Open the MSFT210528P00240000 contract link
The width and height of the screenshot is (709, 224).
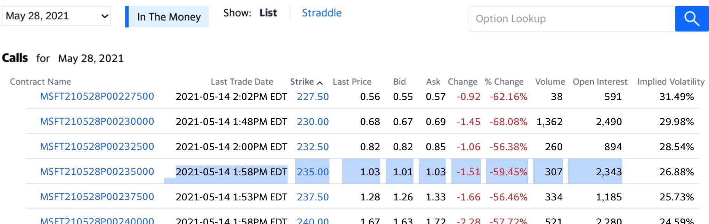pos(97,220)
